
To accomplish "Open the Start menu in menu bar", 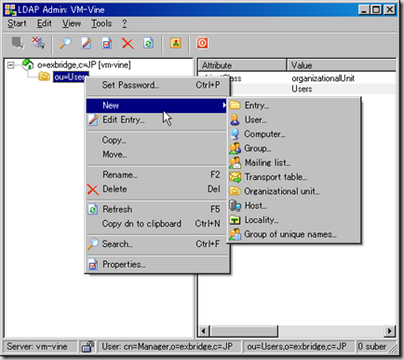I will [17, 23].
